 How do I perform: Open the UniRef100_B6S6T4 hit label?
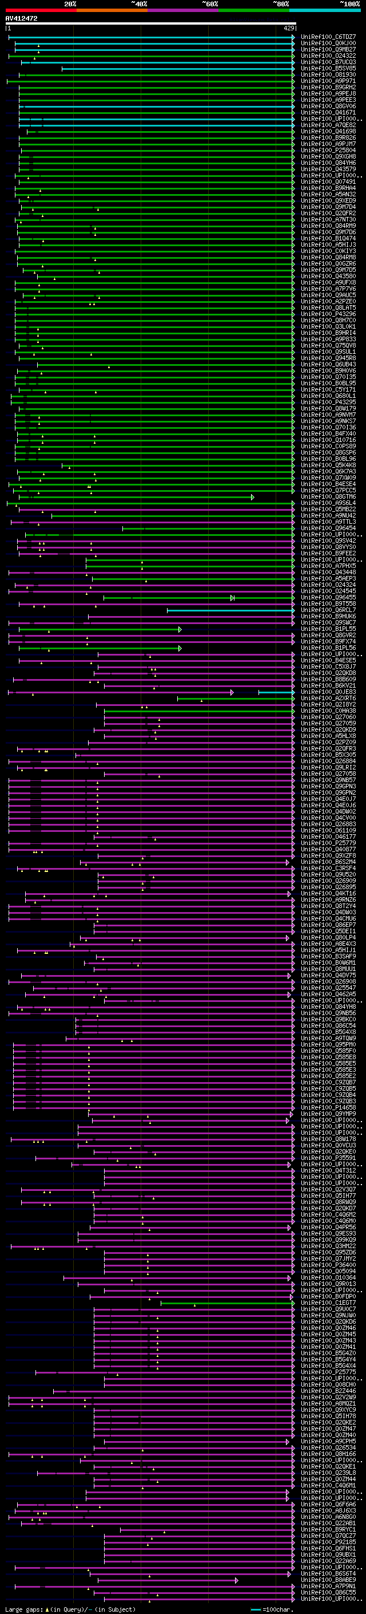pyautogui.click(x=328, y=1573)
